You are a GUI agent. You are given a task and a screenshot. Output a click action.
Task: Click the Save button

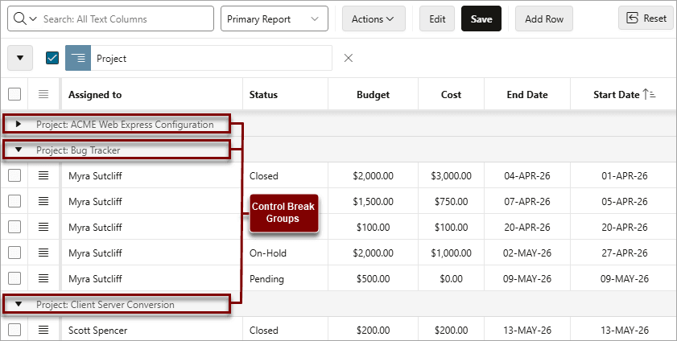coord(481,19)
